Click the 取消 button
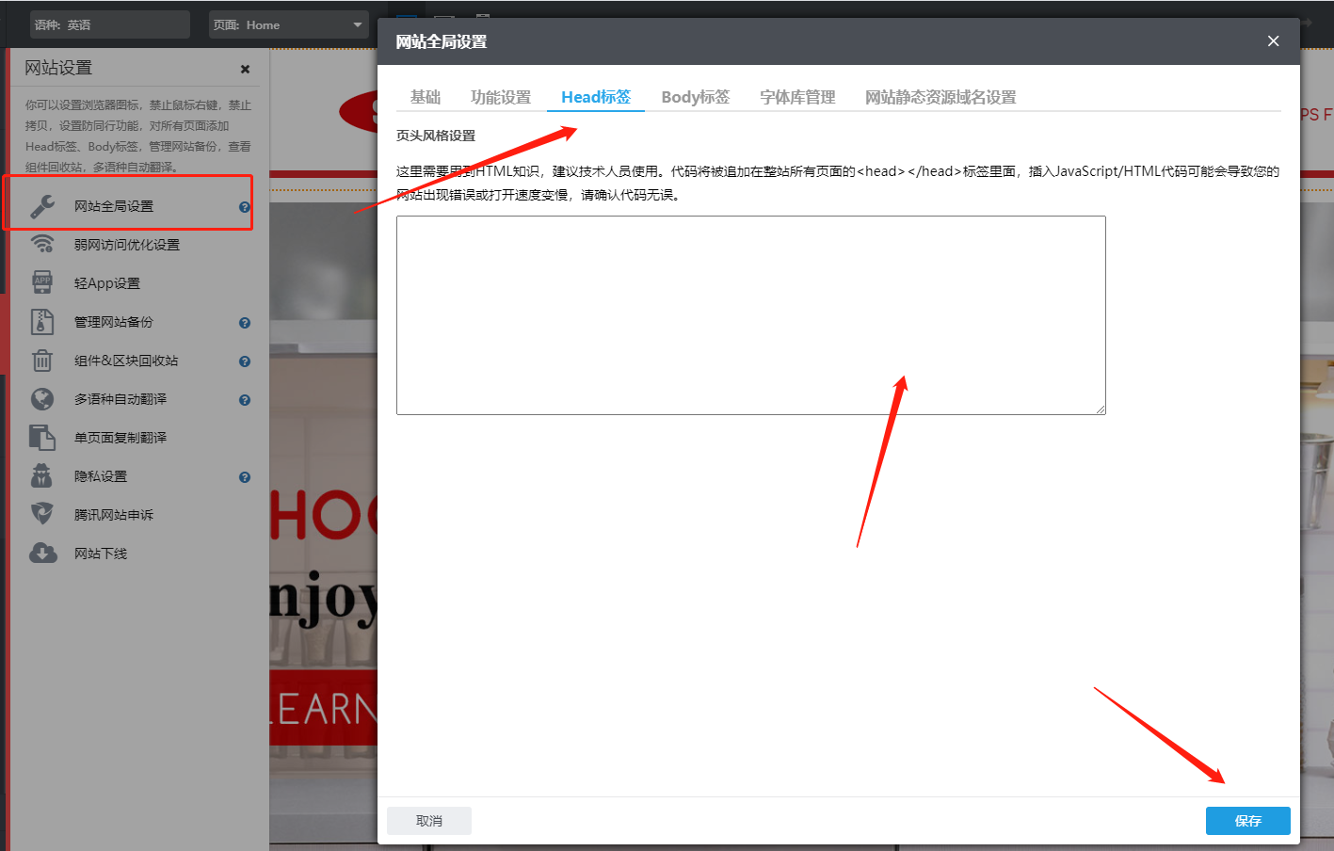This screenshot has width=1334, height=851. coord(429,821)
